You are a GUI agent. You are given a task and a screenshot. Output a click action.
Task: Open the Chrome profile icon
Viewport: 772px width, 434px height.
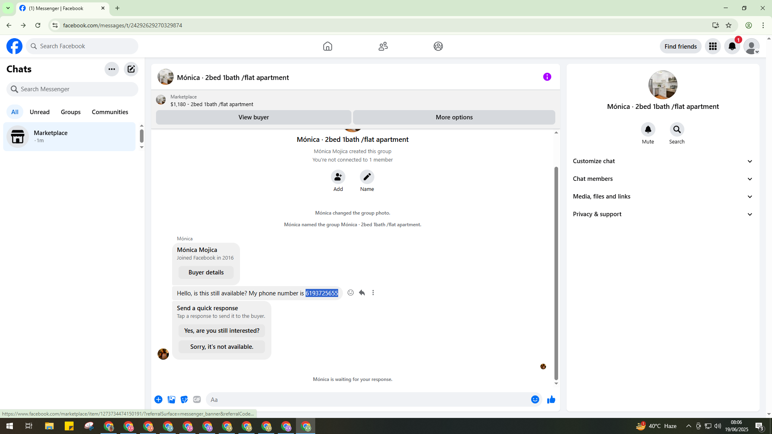[749, 25]
